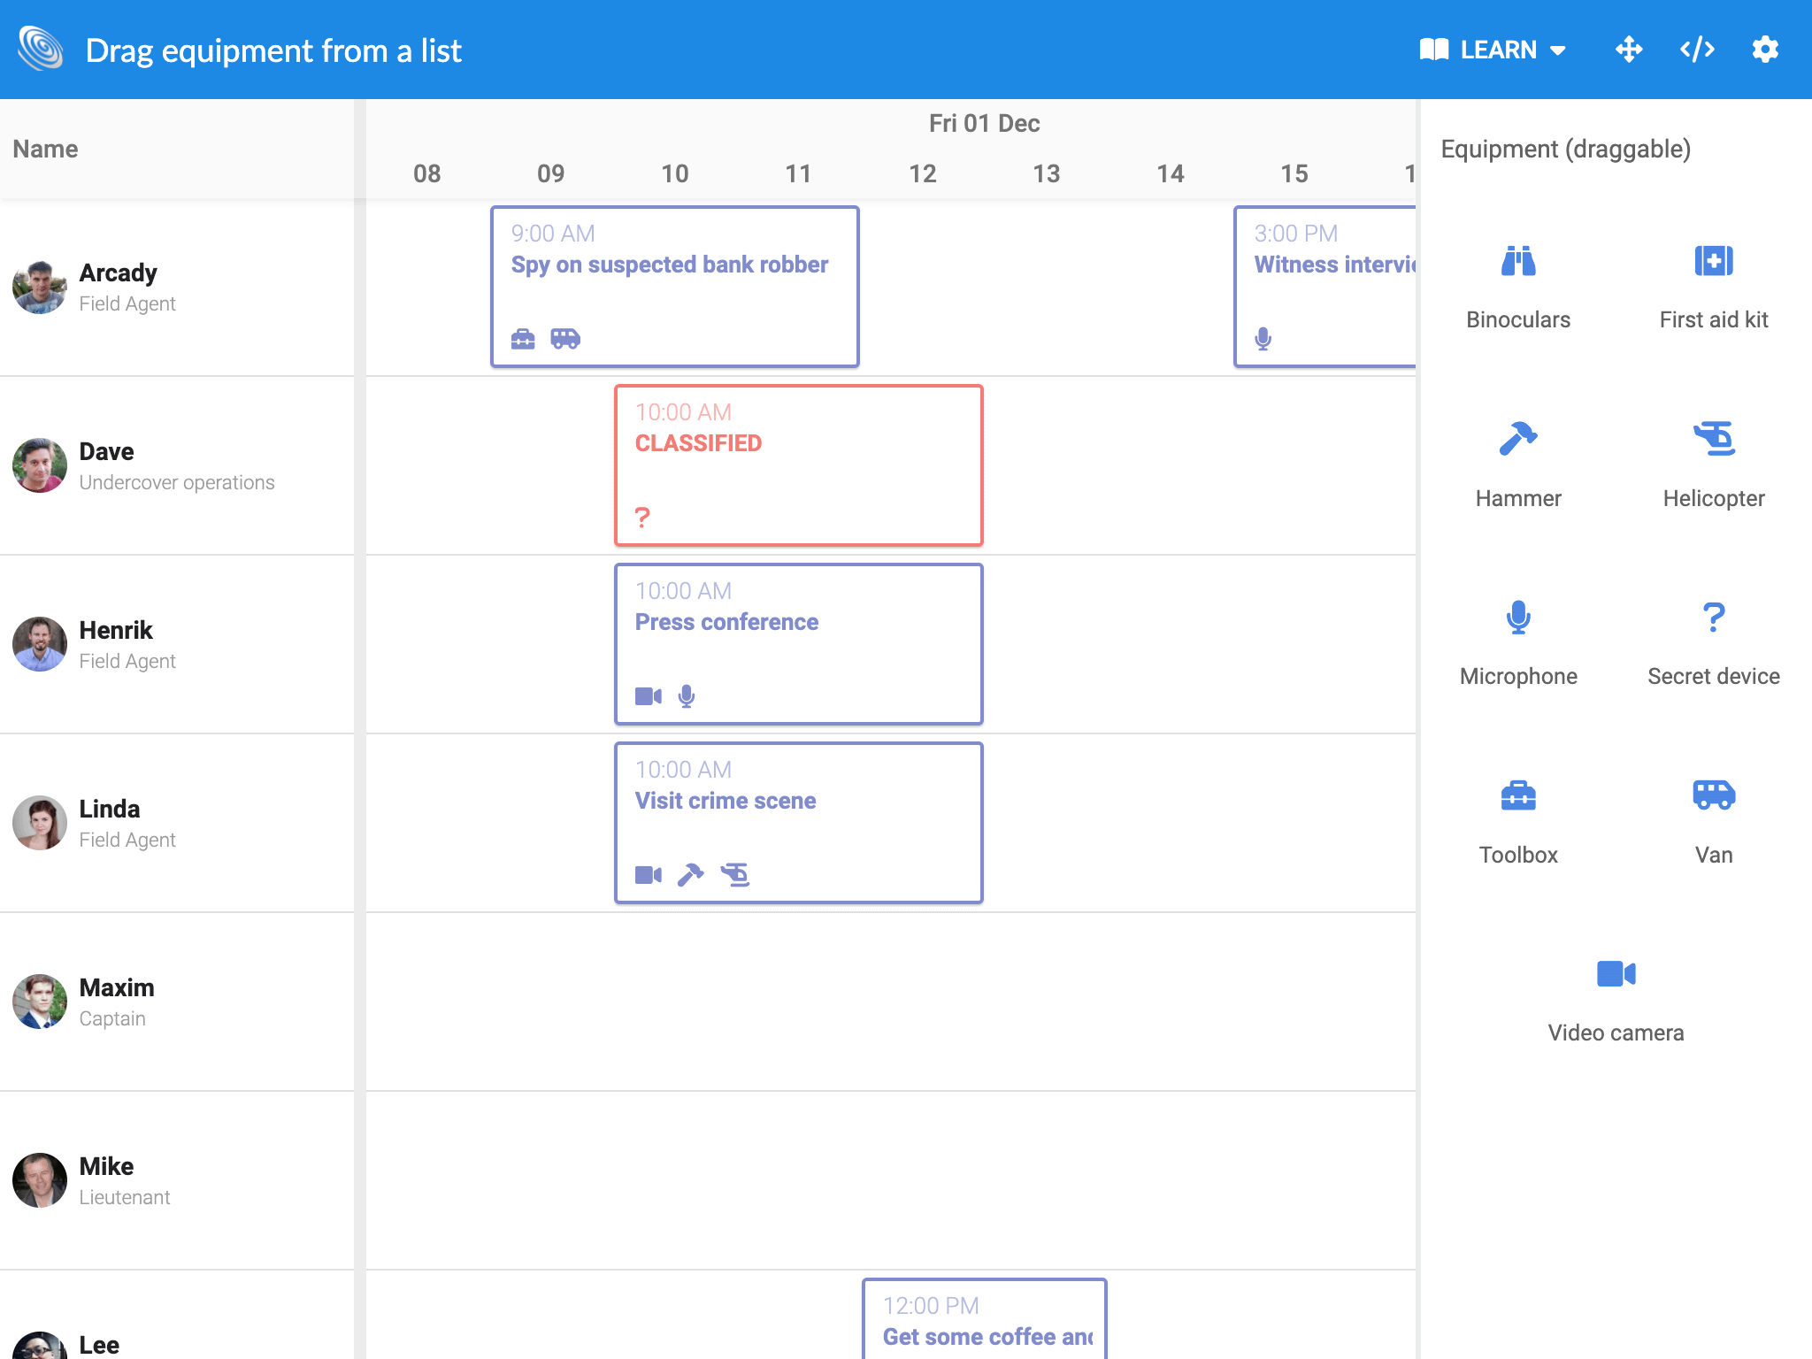1812x1359 pixels.
Task: Click the Name column header
Action: (x=45, y=149)
